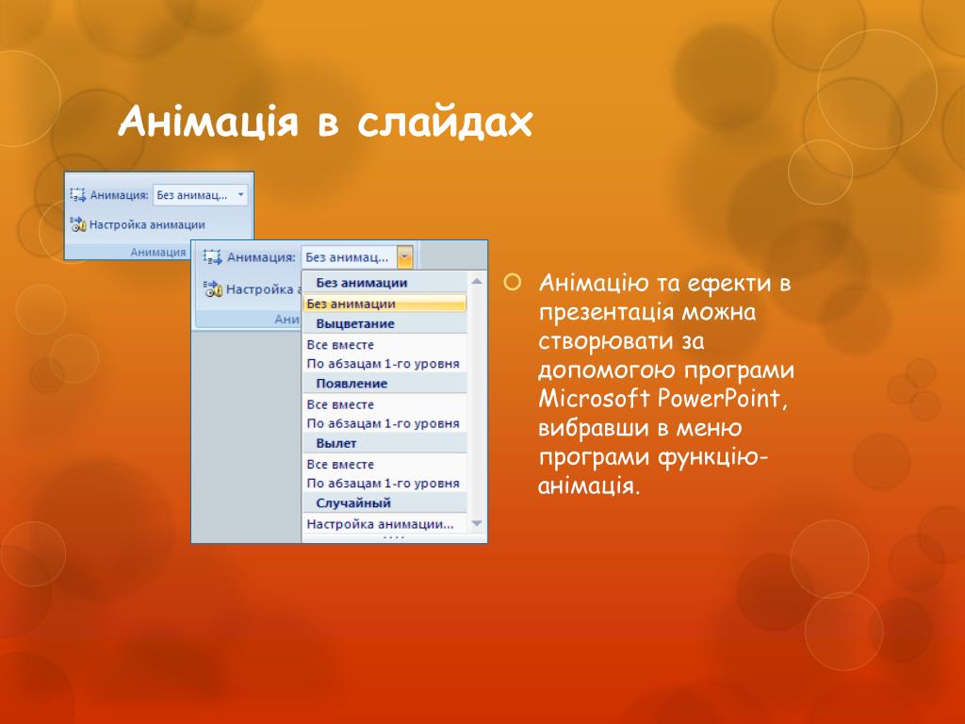Click the Анимация group label of the small panel
Image resolution: width=965 pixels, height=724 pixels.
pos(158,252)
